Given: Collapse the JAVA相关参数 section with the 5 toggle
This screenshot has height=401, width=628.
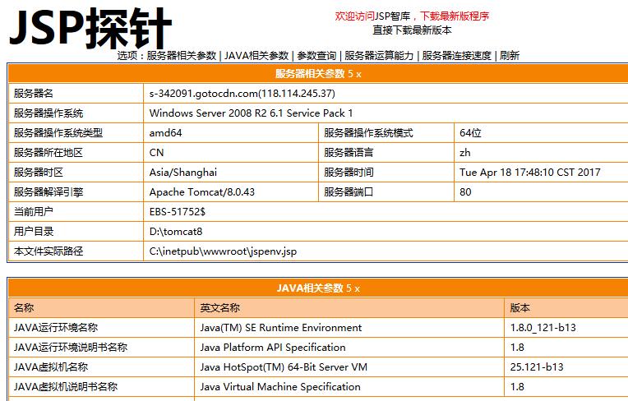Looking at the screenshot, I should coord(349,288).
